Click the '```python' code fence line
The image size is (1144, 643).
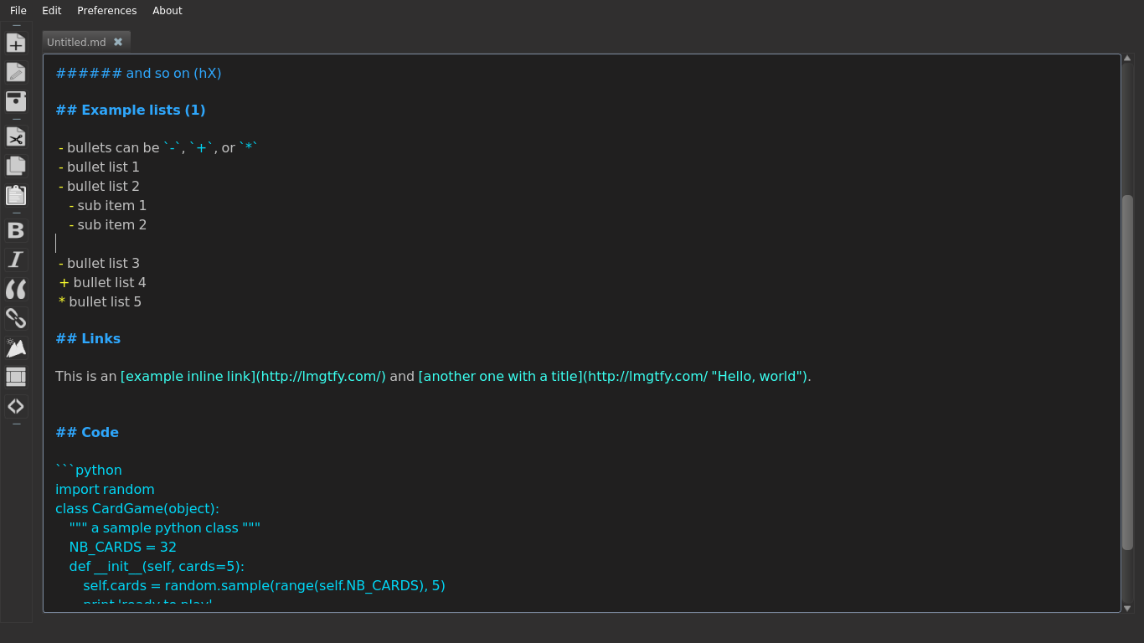click(89, 470)
